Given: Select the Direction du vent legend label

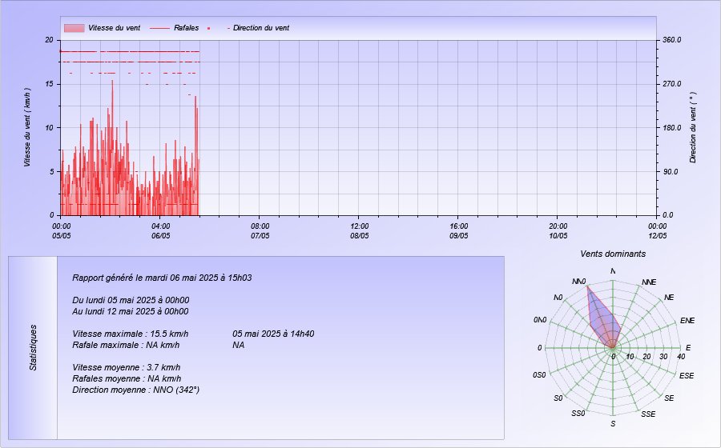Looking at the screenshot, I should (261, 28).
